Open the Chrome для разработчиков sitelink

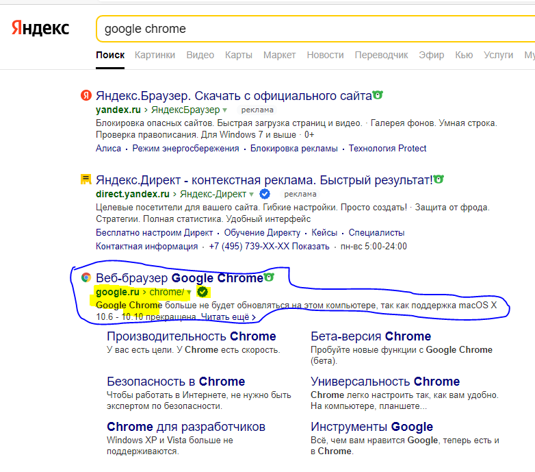click(186, 427)
